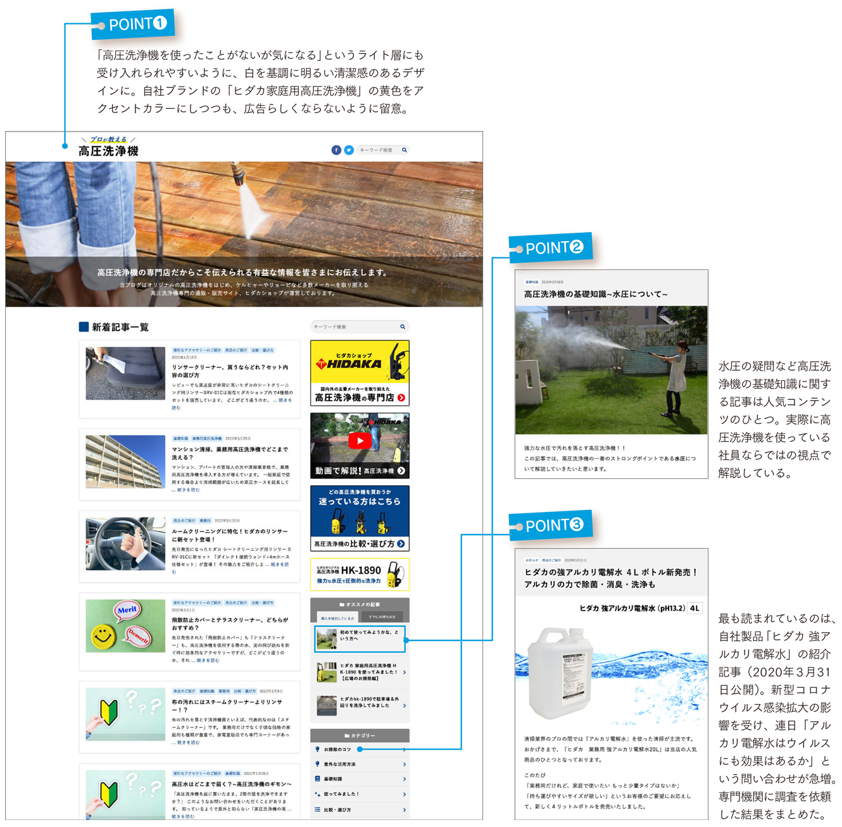Click 続きを読む in the スチームクリーナー article
The image size is (842, 827).
(188, 742)
